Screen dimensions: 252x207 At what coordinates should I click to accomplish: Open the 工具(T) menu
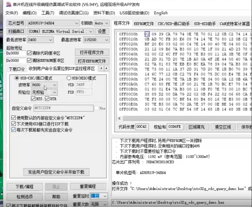48,13
